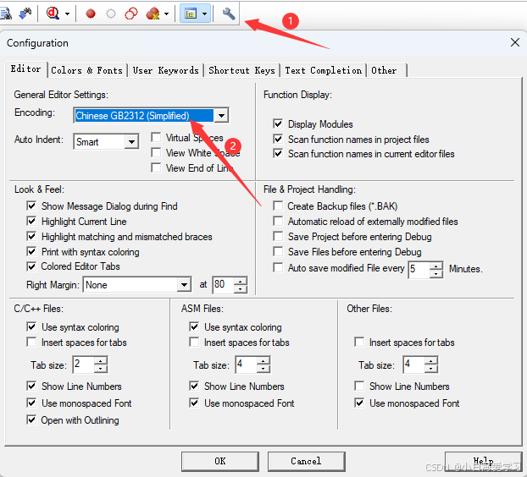Click the Window layout toolbar icon
This screenshot has width=527, height=477.
pos(191,14)
